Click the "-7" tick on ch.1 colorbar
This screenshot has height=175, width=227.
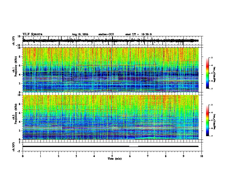click(211, 89)
